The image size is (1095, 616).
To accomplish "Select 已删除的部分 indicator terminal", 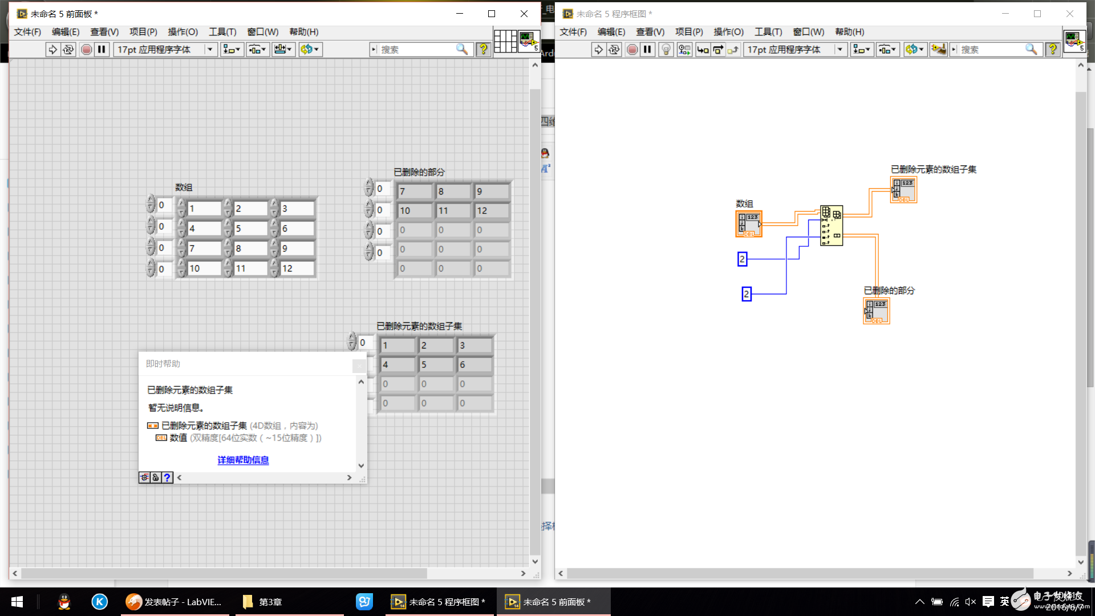I will pos(877,311).
